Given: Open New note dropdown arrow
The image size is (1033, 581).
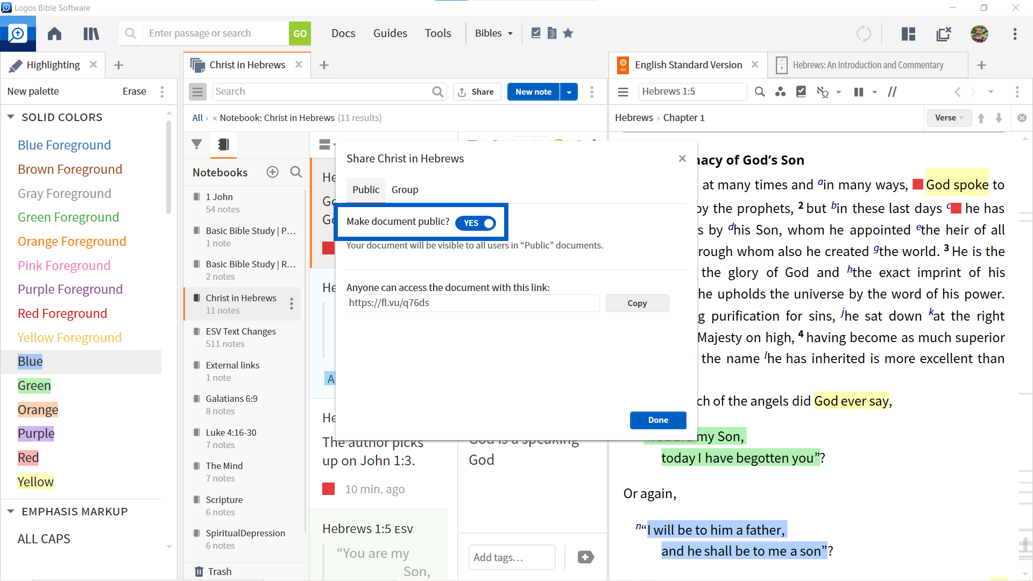Looking at the screenshot, I should tap(569, 92).
